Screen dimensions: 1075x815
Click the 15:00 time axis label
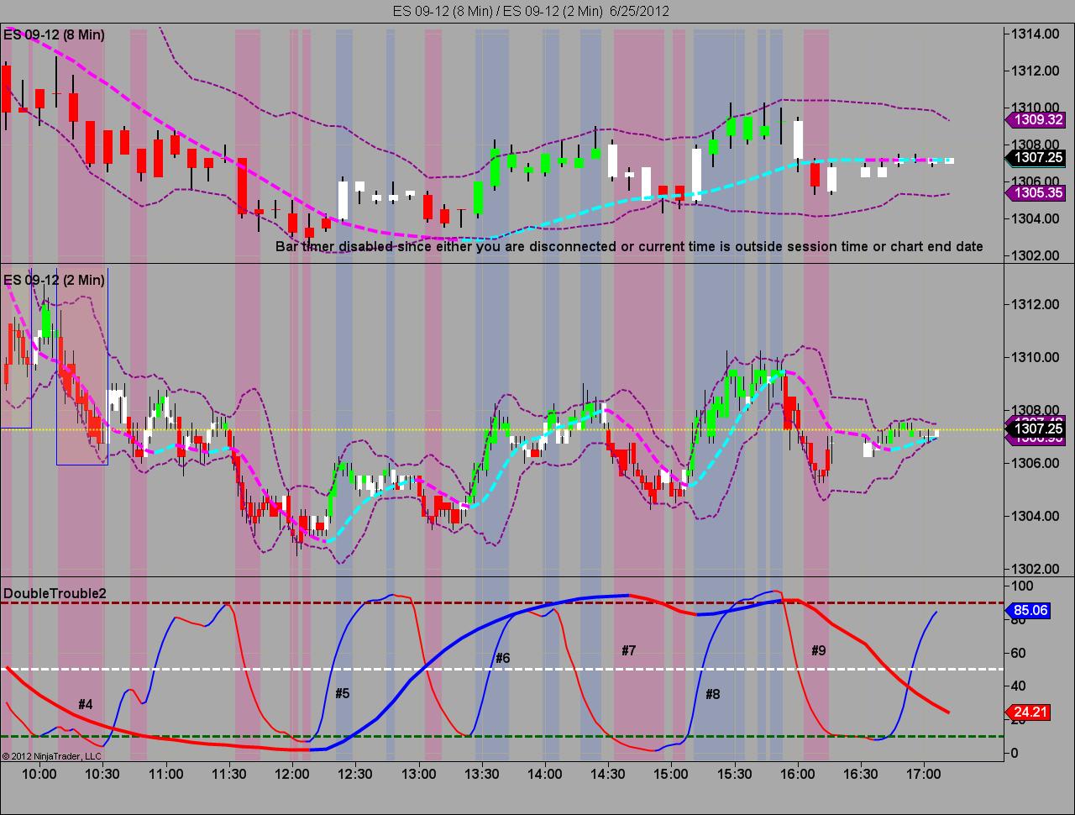[x=671, y=774]
